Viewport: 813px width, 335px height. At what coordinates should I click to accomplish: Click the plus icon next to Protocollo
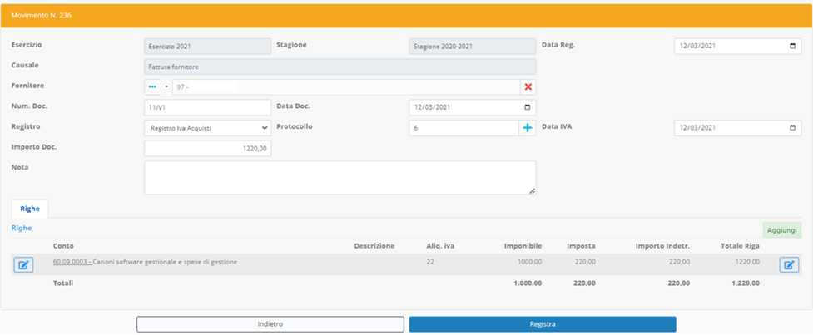pyautogui.click(x=527, y=128)
